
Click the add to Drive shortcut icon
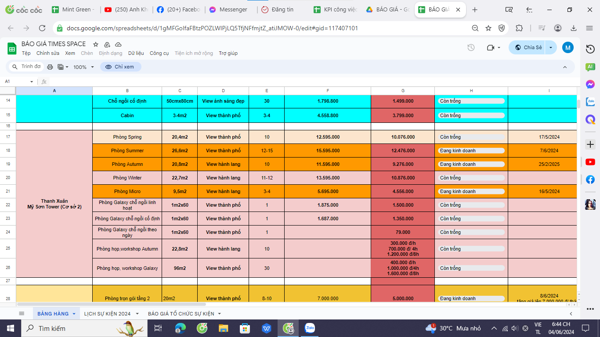pos(107,44)
